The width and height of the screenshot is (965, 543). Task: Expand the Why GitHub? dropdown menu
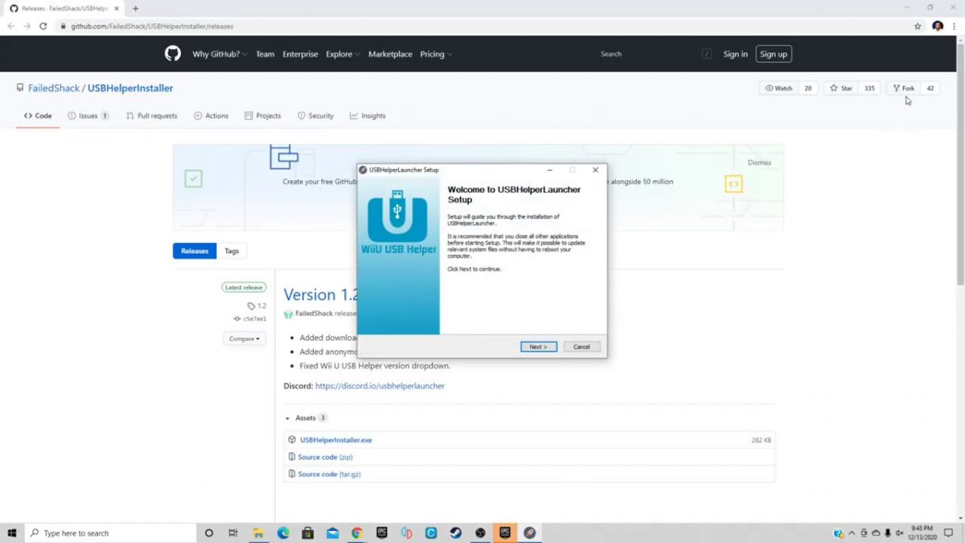coord(220,54)
